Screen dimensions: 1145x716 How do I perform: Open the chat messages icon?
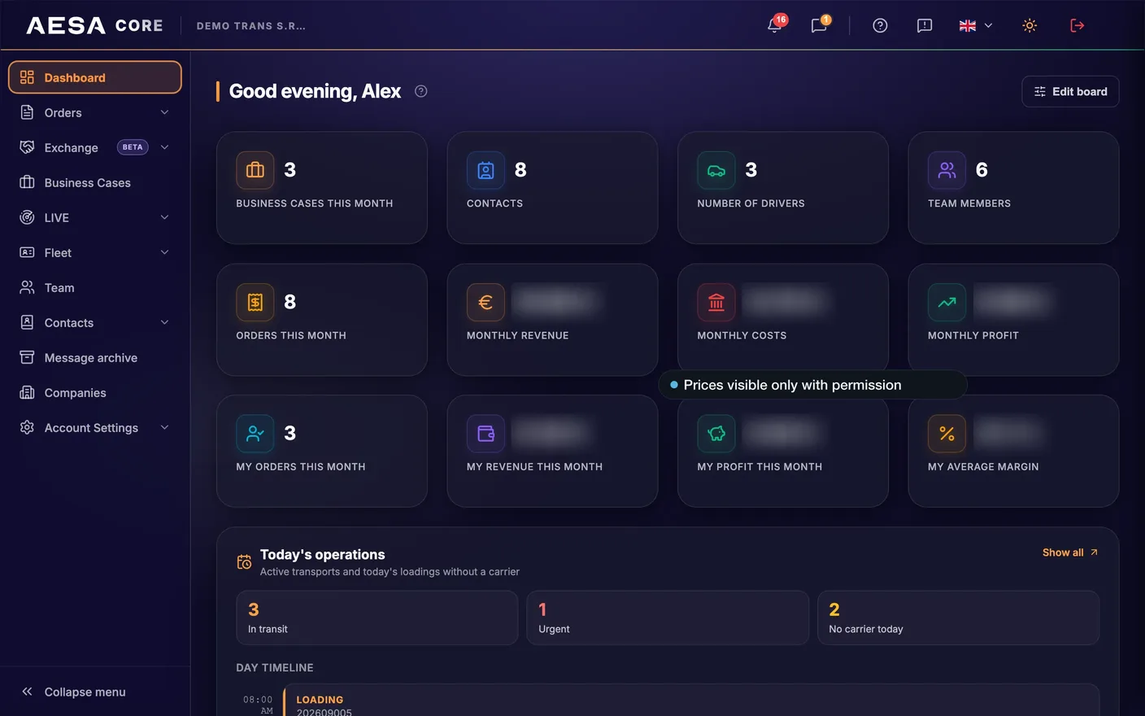point(819,25)
